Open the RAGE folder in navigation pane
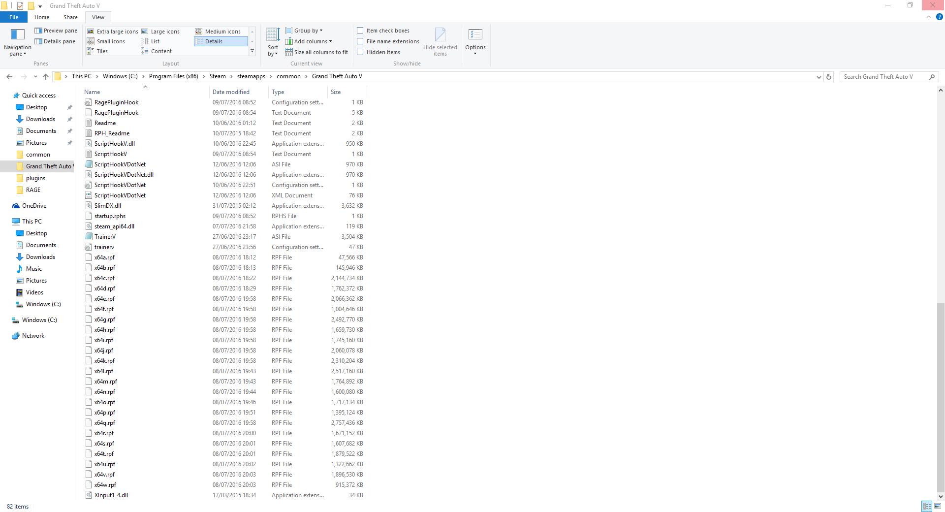 [x=33, y=190]
